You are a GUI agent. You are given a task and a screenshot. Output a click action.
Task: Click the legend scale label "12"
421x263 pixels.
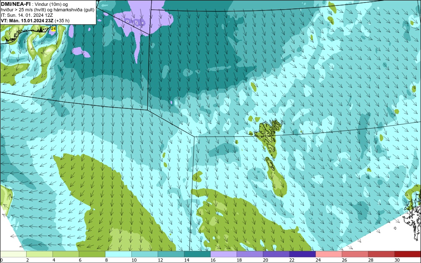(x=160, y=260)
